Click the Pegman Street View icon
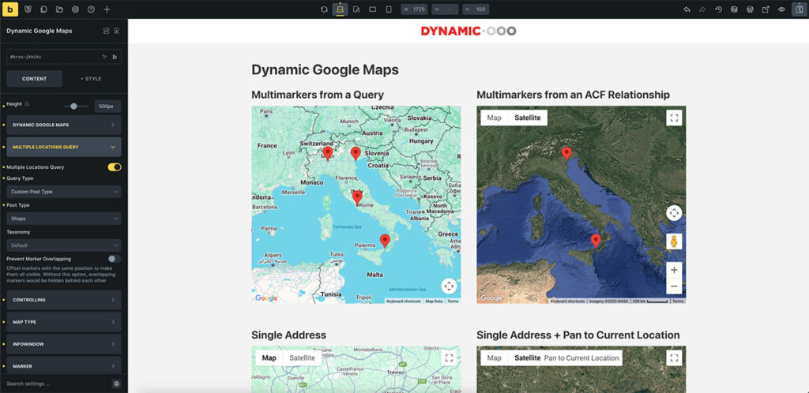The width and height of the screenshot is (809, 393). (674, 241)
